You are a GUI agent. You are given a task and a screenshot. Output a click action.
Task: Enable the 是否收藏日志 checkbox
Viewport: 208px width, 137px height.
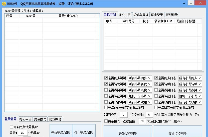156,102
